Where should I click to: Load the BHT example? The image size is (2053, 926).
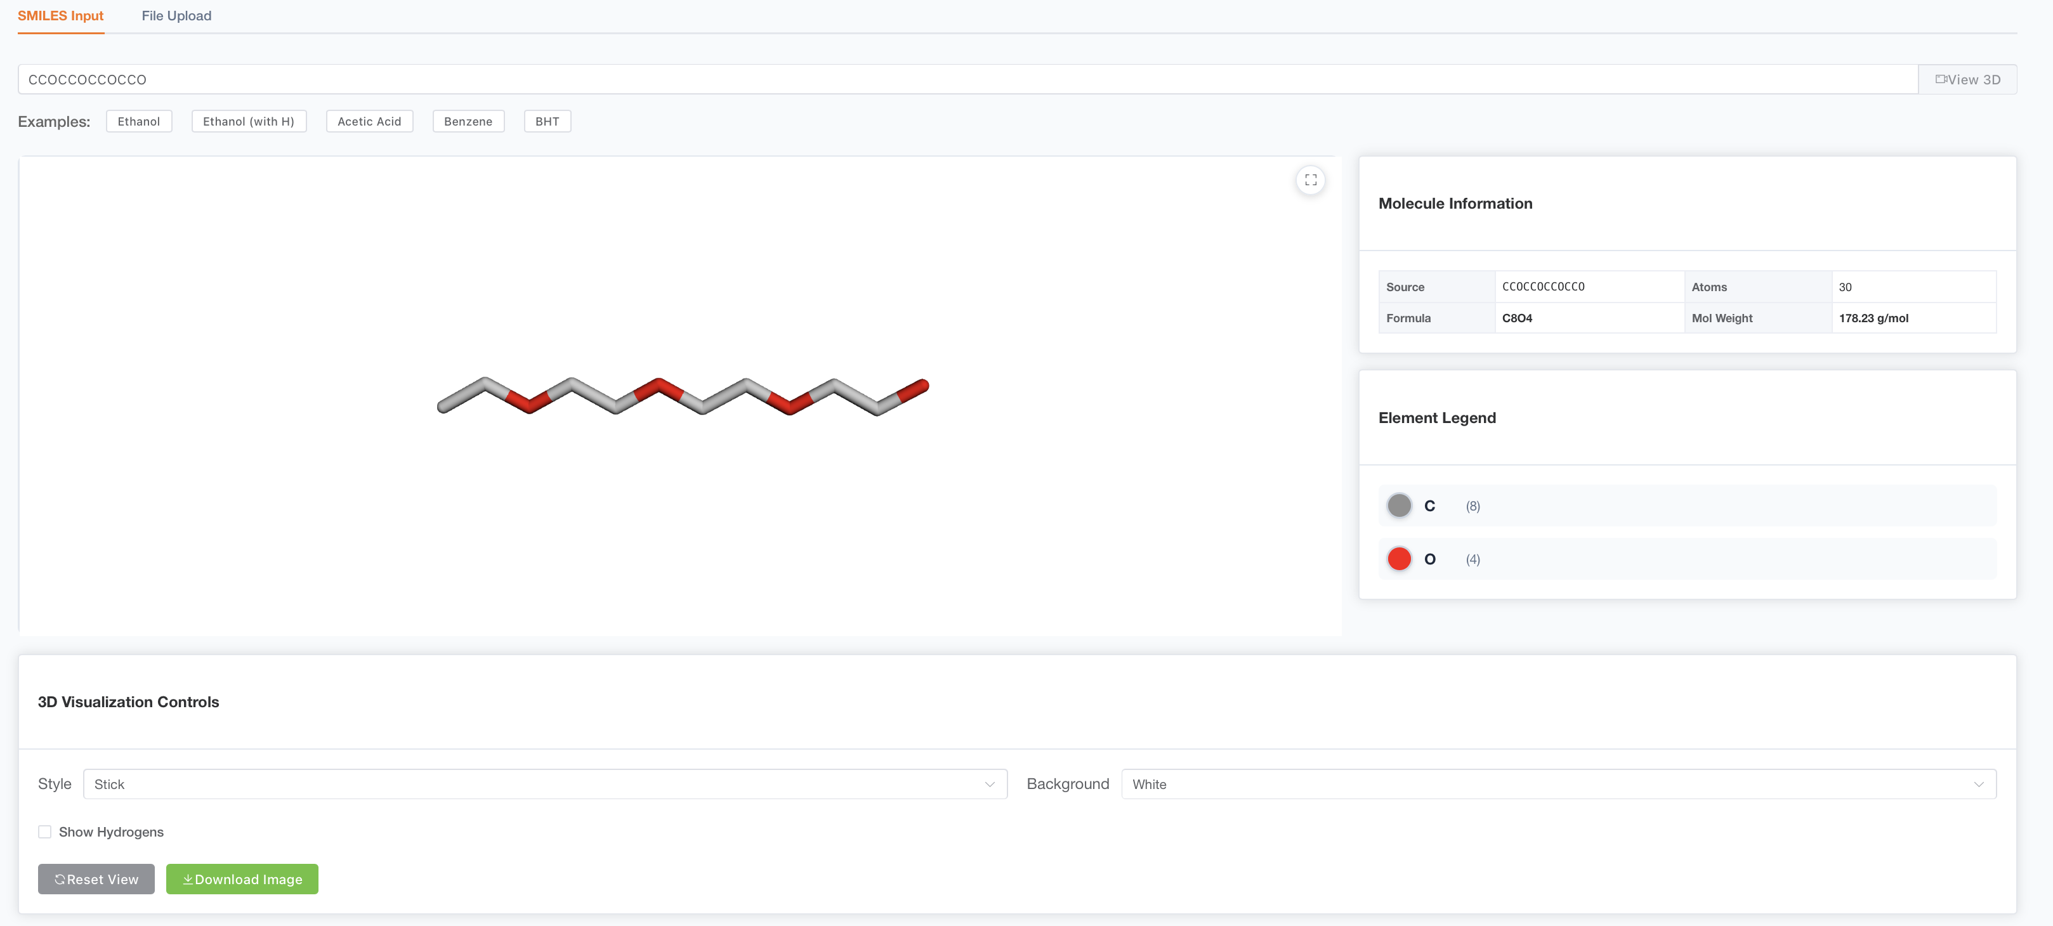pos(547,121)
